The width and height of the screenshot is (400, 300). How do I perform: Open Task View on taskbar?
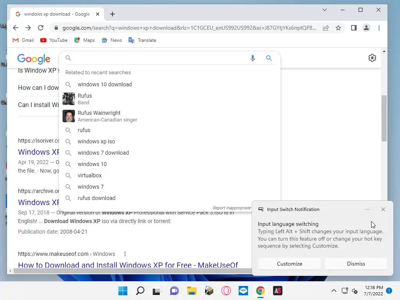pos(157,291)
